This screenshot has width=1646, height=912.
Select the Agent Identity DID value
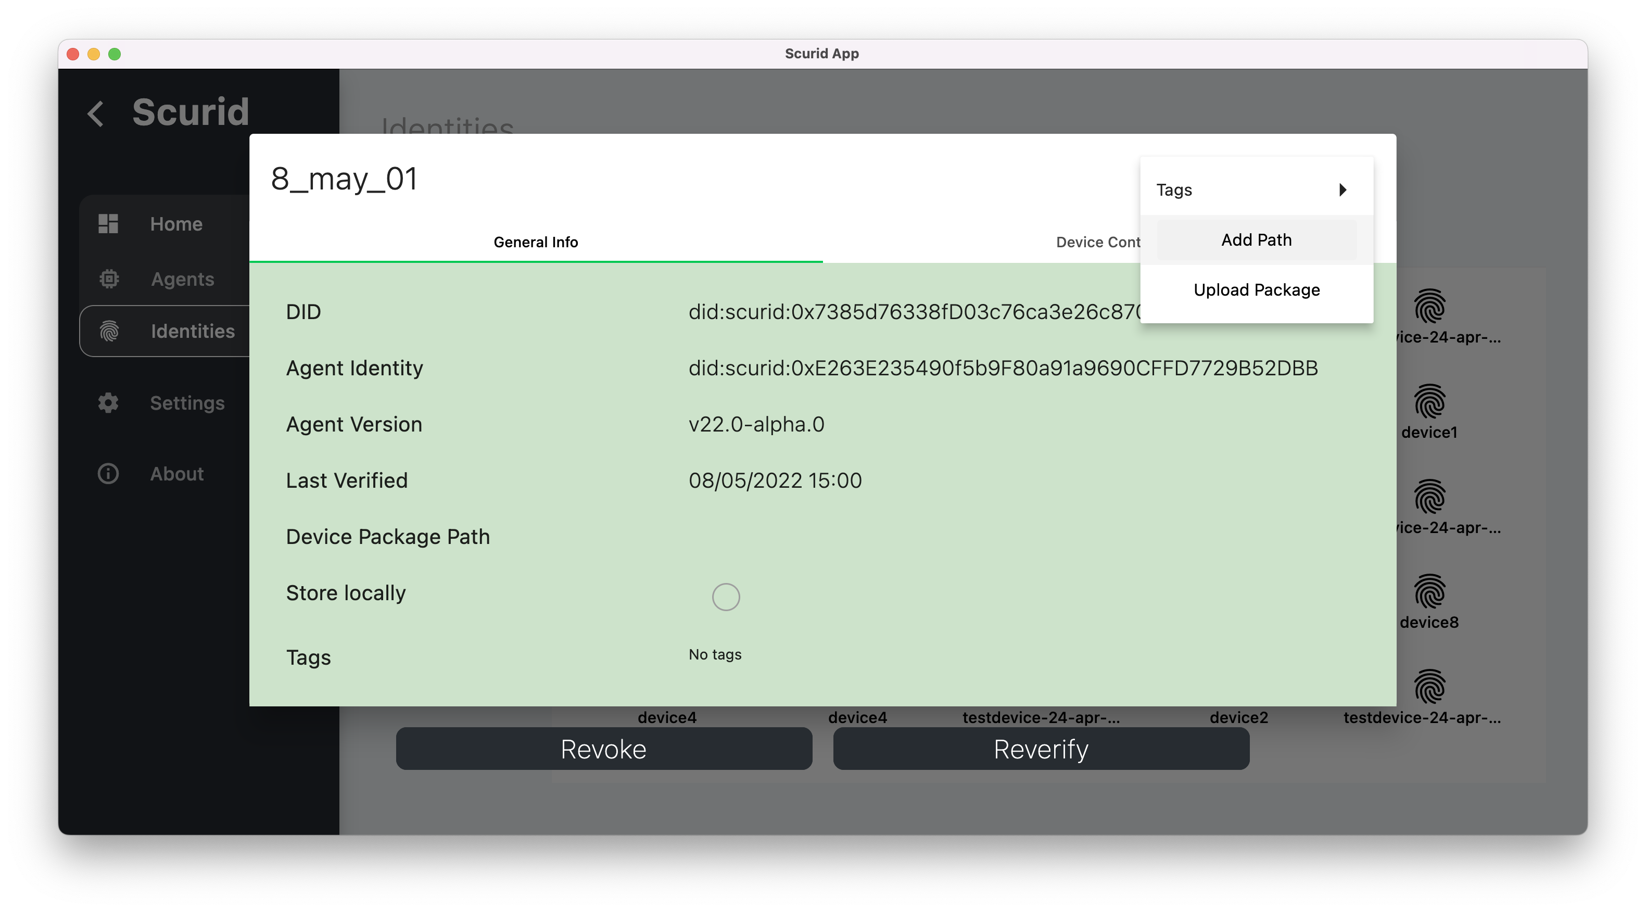click(x=1003, y=368)
